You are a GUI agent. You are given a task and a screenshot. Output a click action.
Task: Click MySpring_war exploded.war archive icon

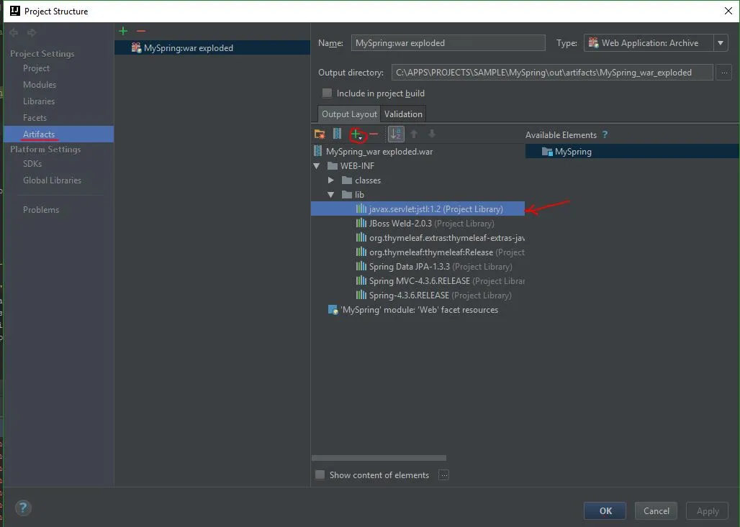[x=318, y=151]
